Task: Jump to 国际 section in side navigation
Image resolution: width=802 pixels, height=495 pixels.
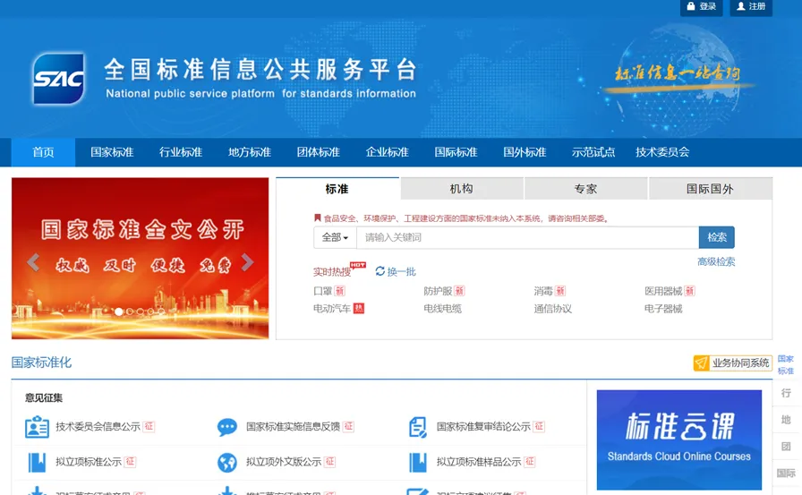Action: [x=786, y=473]
